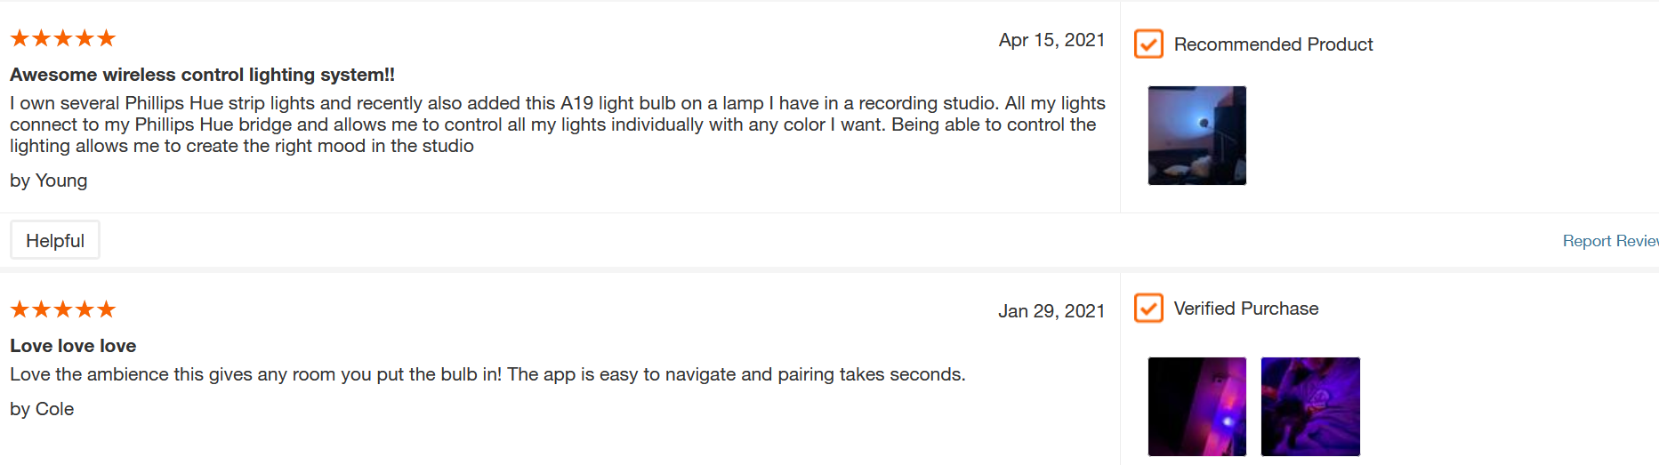Click the Apr 15, 2021 review date
This screenshot has height=465, width=1659.
coord(1051,40)
